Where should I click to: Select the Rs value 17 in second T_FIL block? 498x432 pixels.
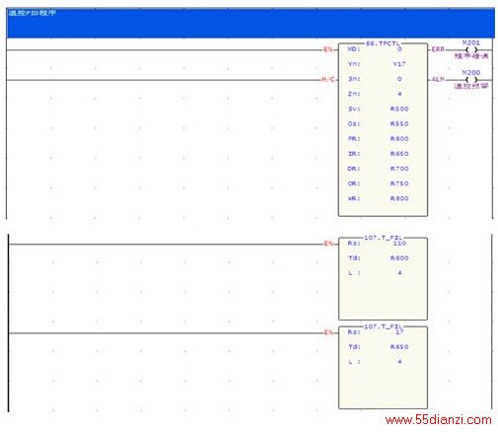point(399,332)
